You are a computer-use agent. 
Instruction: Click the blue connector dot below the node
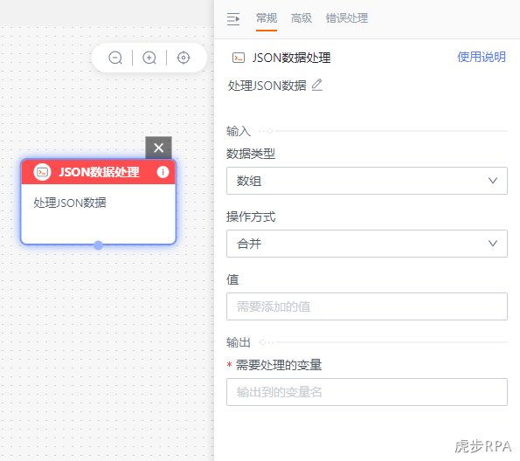pos(98,245)
